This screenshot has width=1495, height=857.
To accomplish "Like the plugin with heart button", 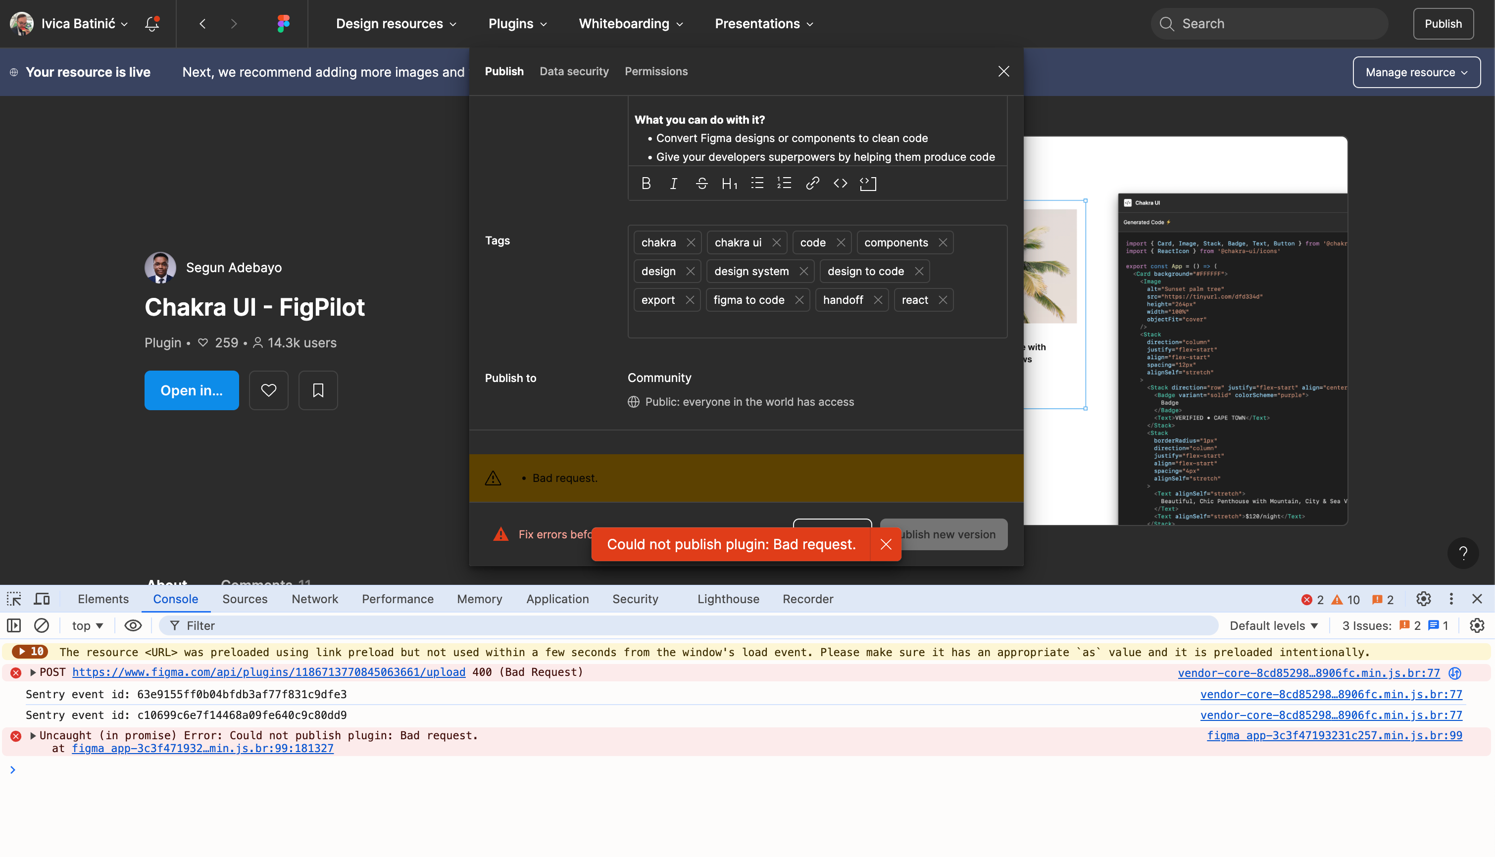I will (268, 390).
